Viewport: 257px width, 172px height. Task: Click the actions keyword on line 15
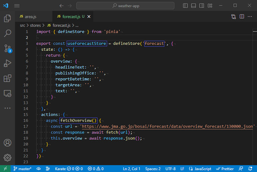click(49, 115)
